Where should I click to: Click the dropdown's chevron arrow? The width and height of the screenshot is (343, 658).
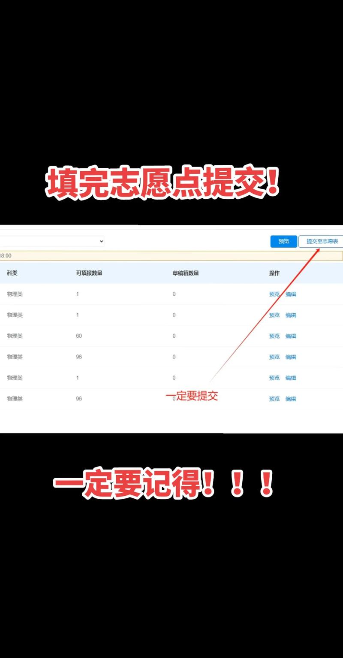(x=102, y=241)
